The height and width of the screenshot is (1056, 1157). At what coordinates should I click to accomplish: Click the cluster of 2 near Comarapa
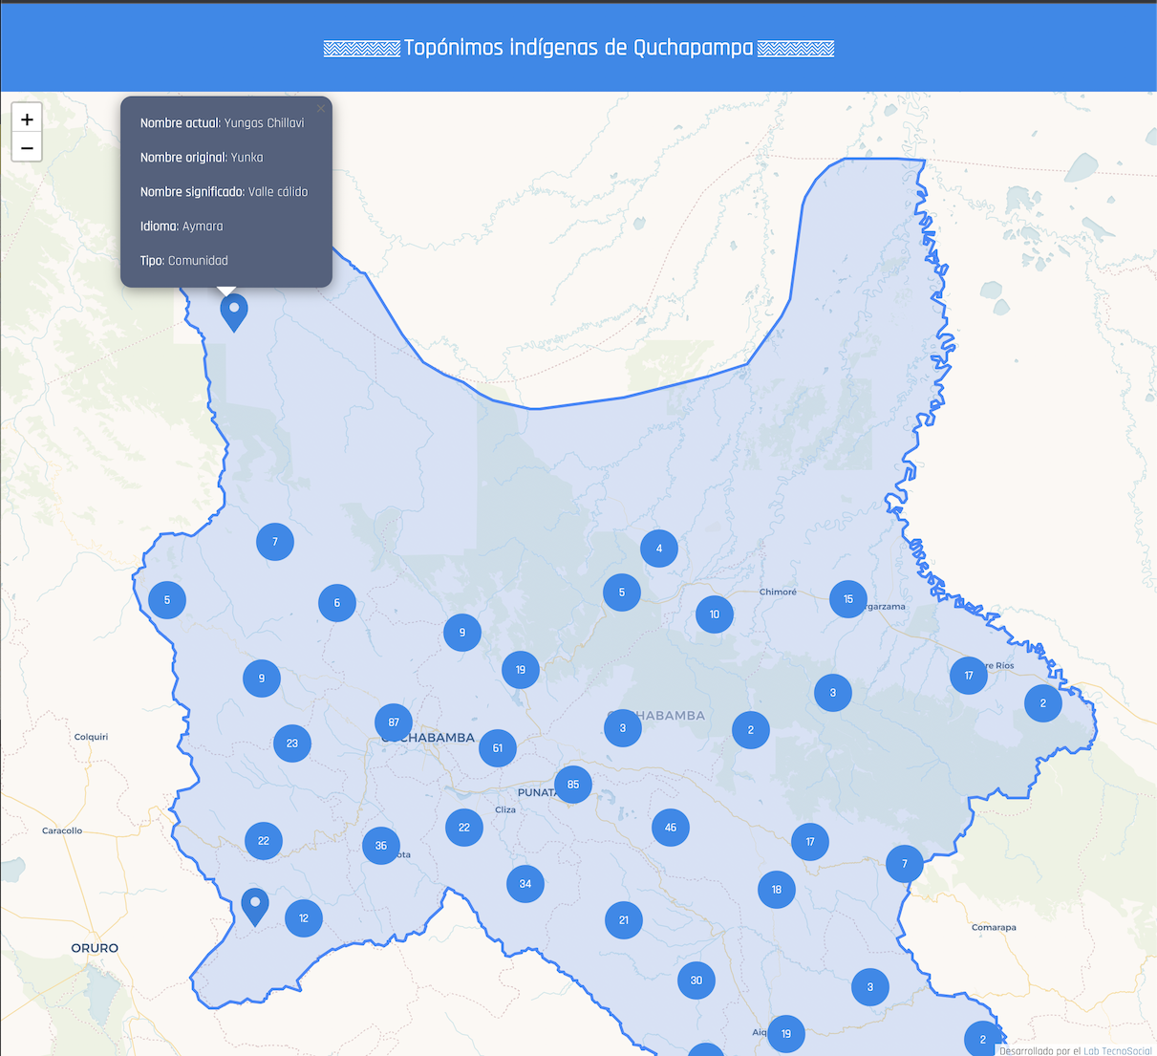pos(983,1039)
